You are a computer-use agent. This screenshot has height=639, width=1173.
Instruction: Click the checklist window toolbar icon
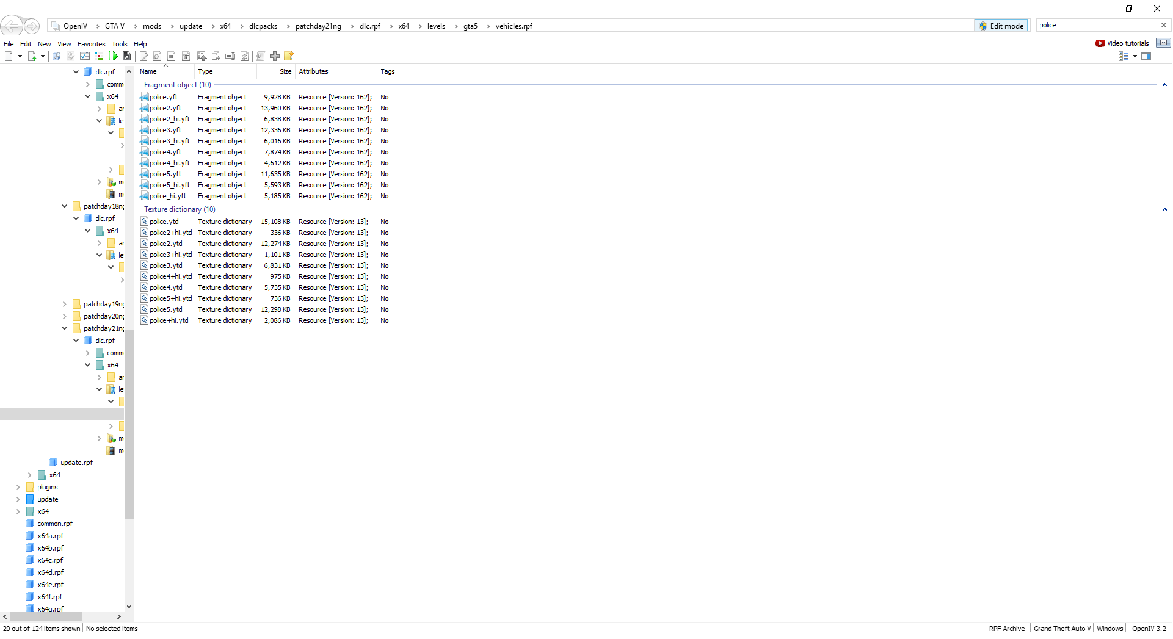[x=85, y=56]
